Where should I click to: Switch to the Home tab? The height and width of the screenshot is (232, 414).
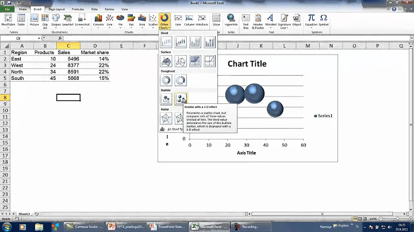coord(22,9)
